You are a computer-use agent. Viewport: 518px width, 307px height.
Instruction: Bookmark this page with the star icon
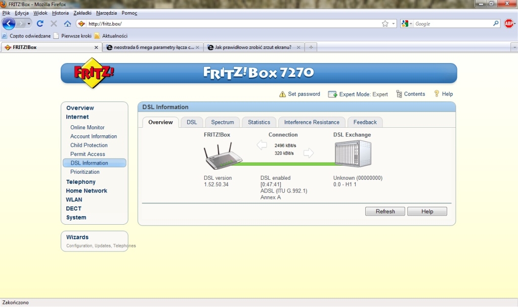tap(385, 23)
